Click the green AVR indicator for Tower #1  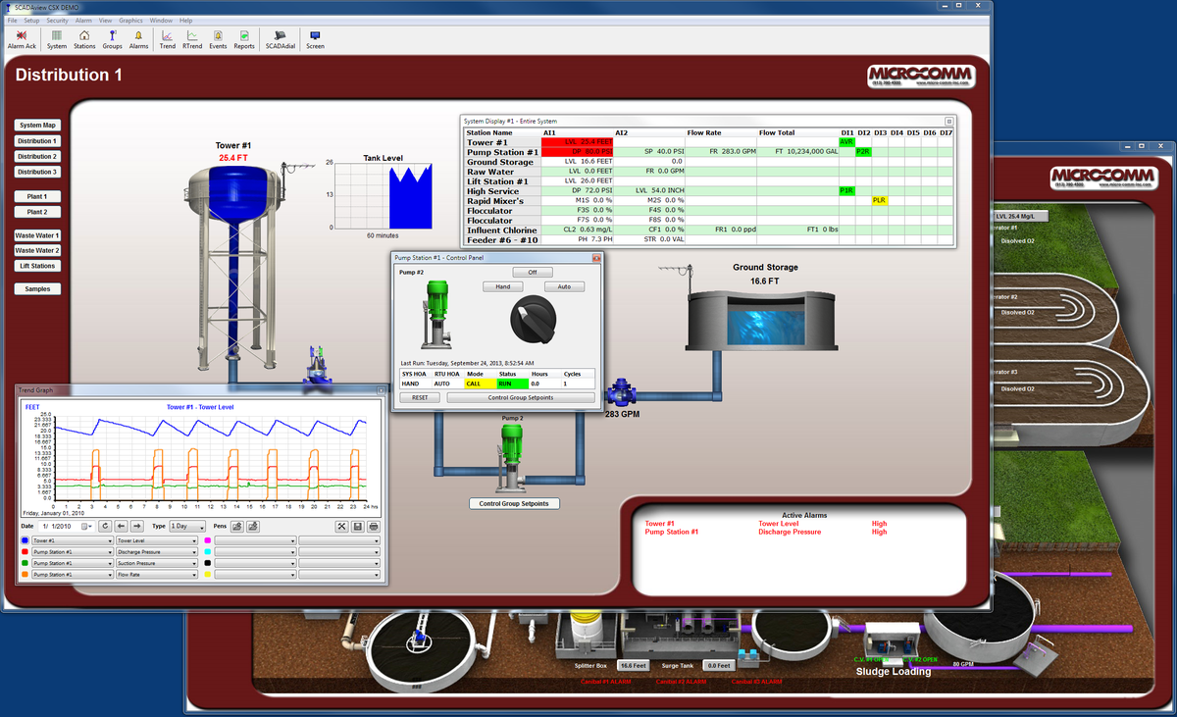coord(846,142)
